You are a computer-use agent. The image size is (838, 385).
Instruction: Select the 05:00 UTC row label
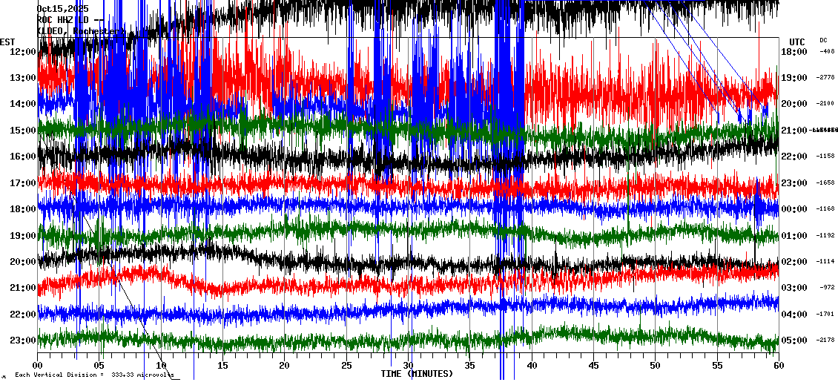pos(794,340)
